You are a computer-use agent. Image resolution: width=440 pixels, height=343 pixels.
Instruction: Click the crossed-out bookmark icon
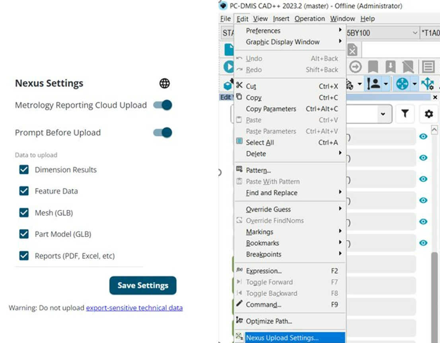[408, 67]
